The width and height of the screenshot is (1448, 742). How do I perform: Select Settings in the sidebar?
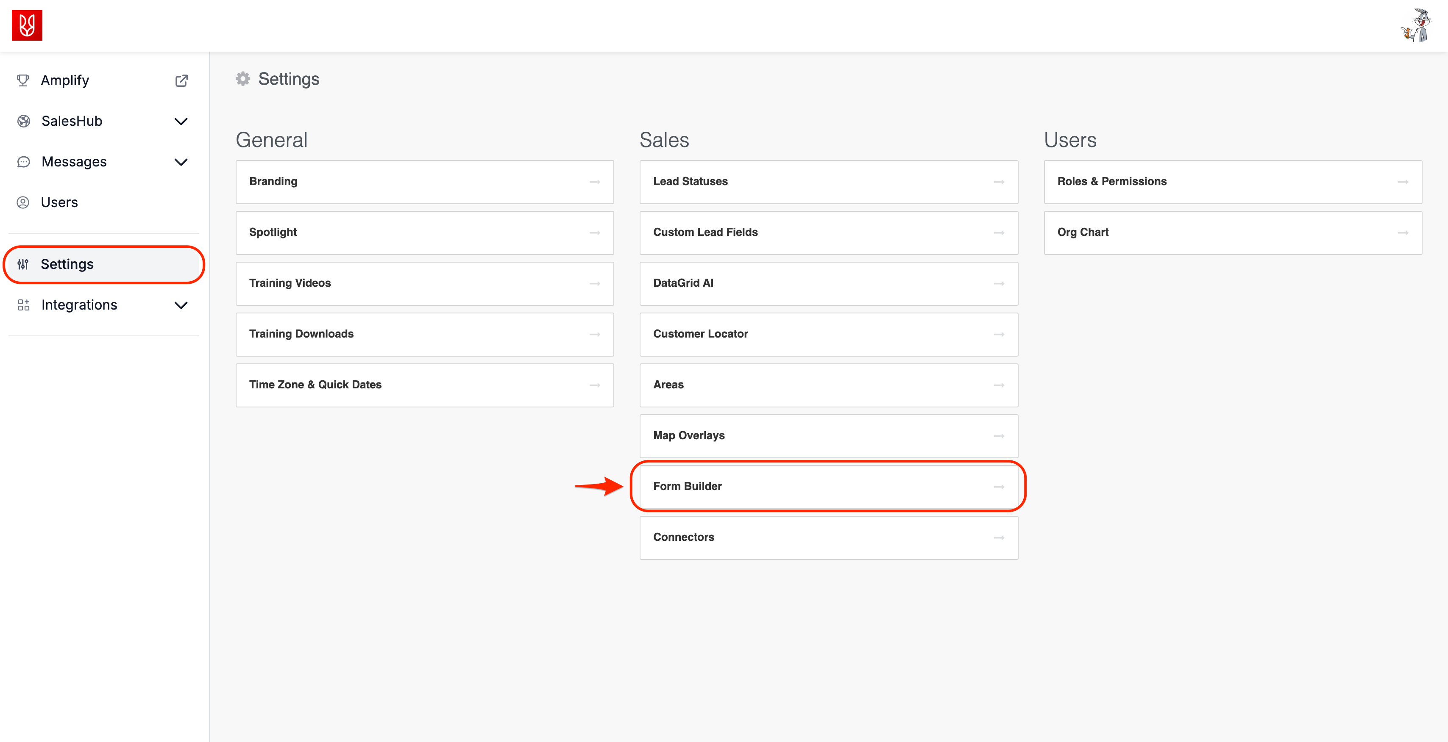tap(67, 264)
